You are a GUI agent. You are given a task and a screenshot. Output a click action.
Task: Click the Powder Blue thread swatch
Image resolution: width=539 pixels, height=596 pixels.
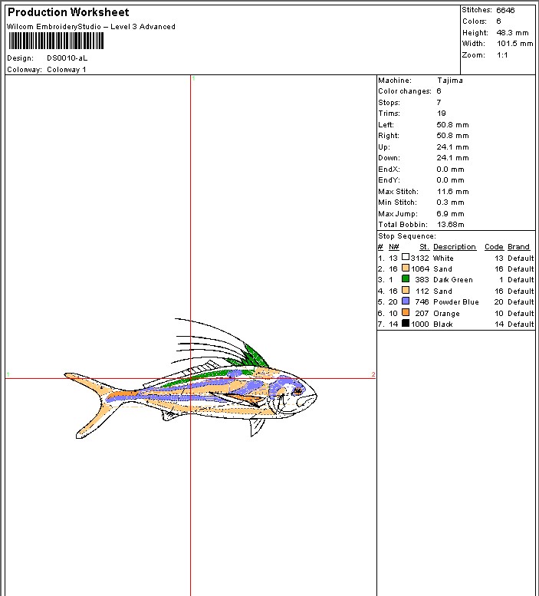(406, 301)
